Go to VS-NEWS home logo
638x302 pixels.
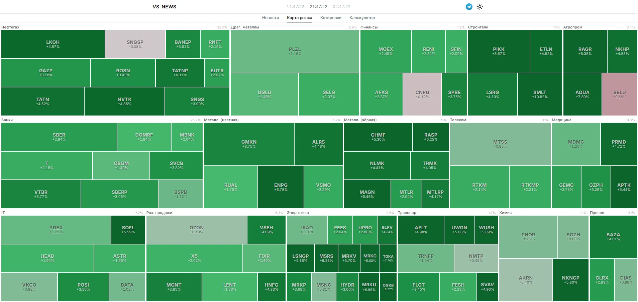(x=165, y=7)
